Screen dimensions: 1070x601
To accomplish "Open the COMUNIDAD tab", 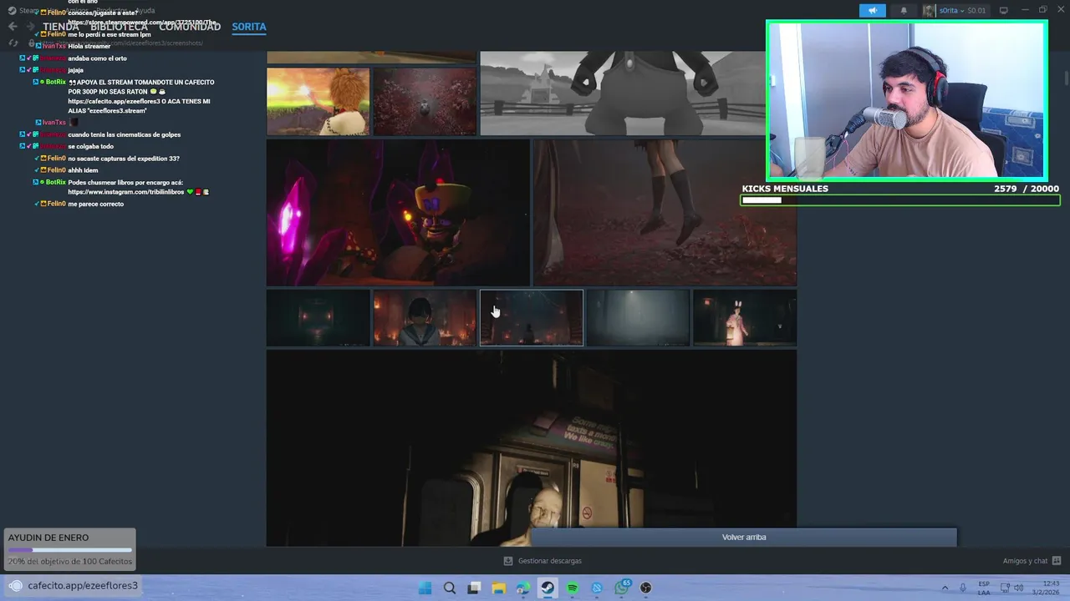I will pyautogui.click(x=190, y=27).
